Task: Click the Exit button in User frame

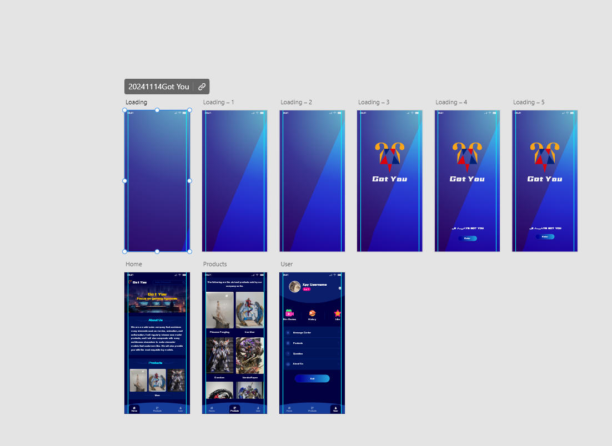Action: point(312,378)
